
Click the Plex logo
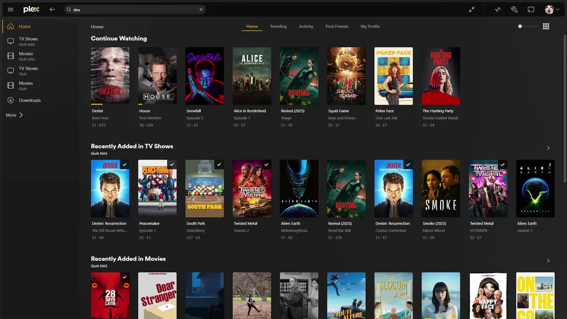click(31, 9)
